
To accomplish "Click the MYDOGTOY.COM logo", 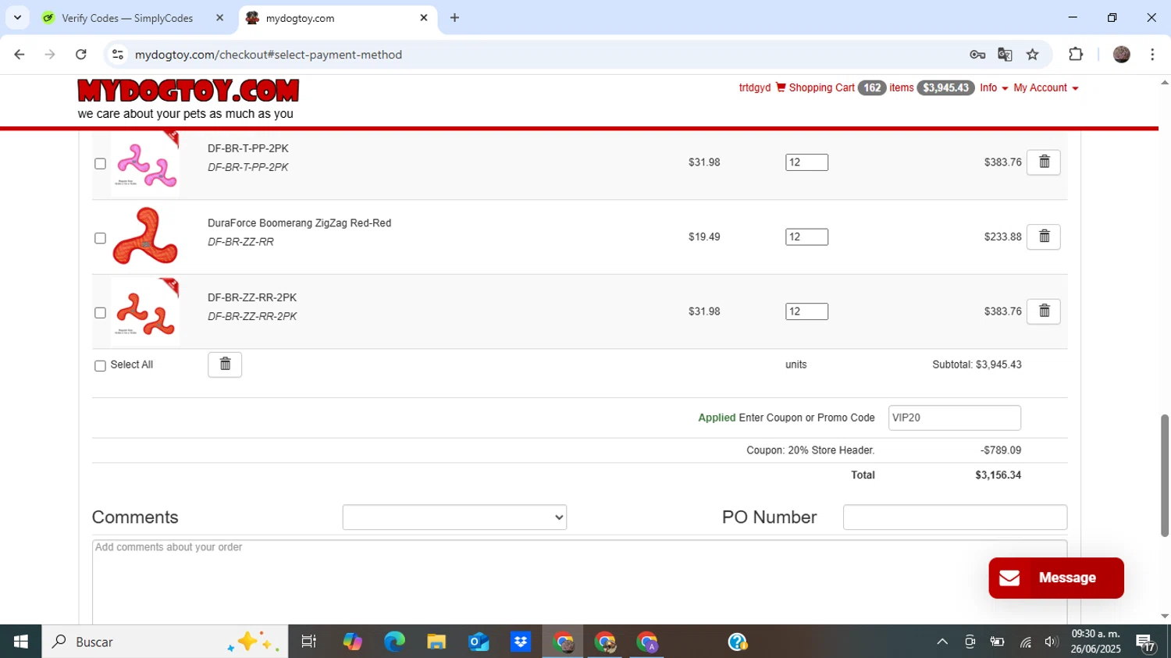I will pos(188,91).
